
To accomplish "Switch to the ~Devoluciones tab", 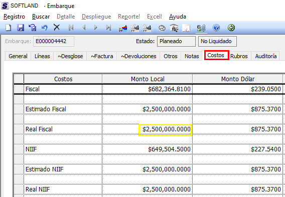I will click(x=138, y=56).
